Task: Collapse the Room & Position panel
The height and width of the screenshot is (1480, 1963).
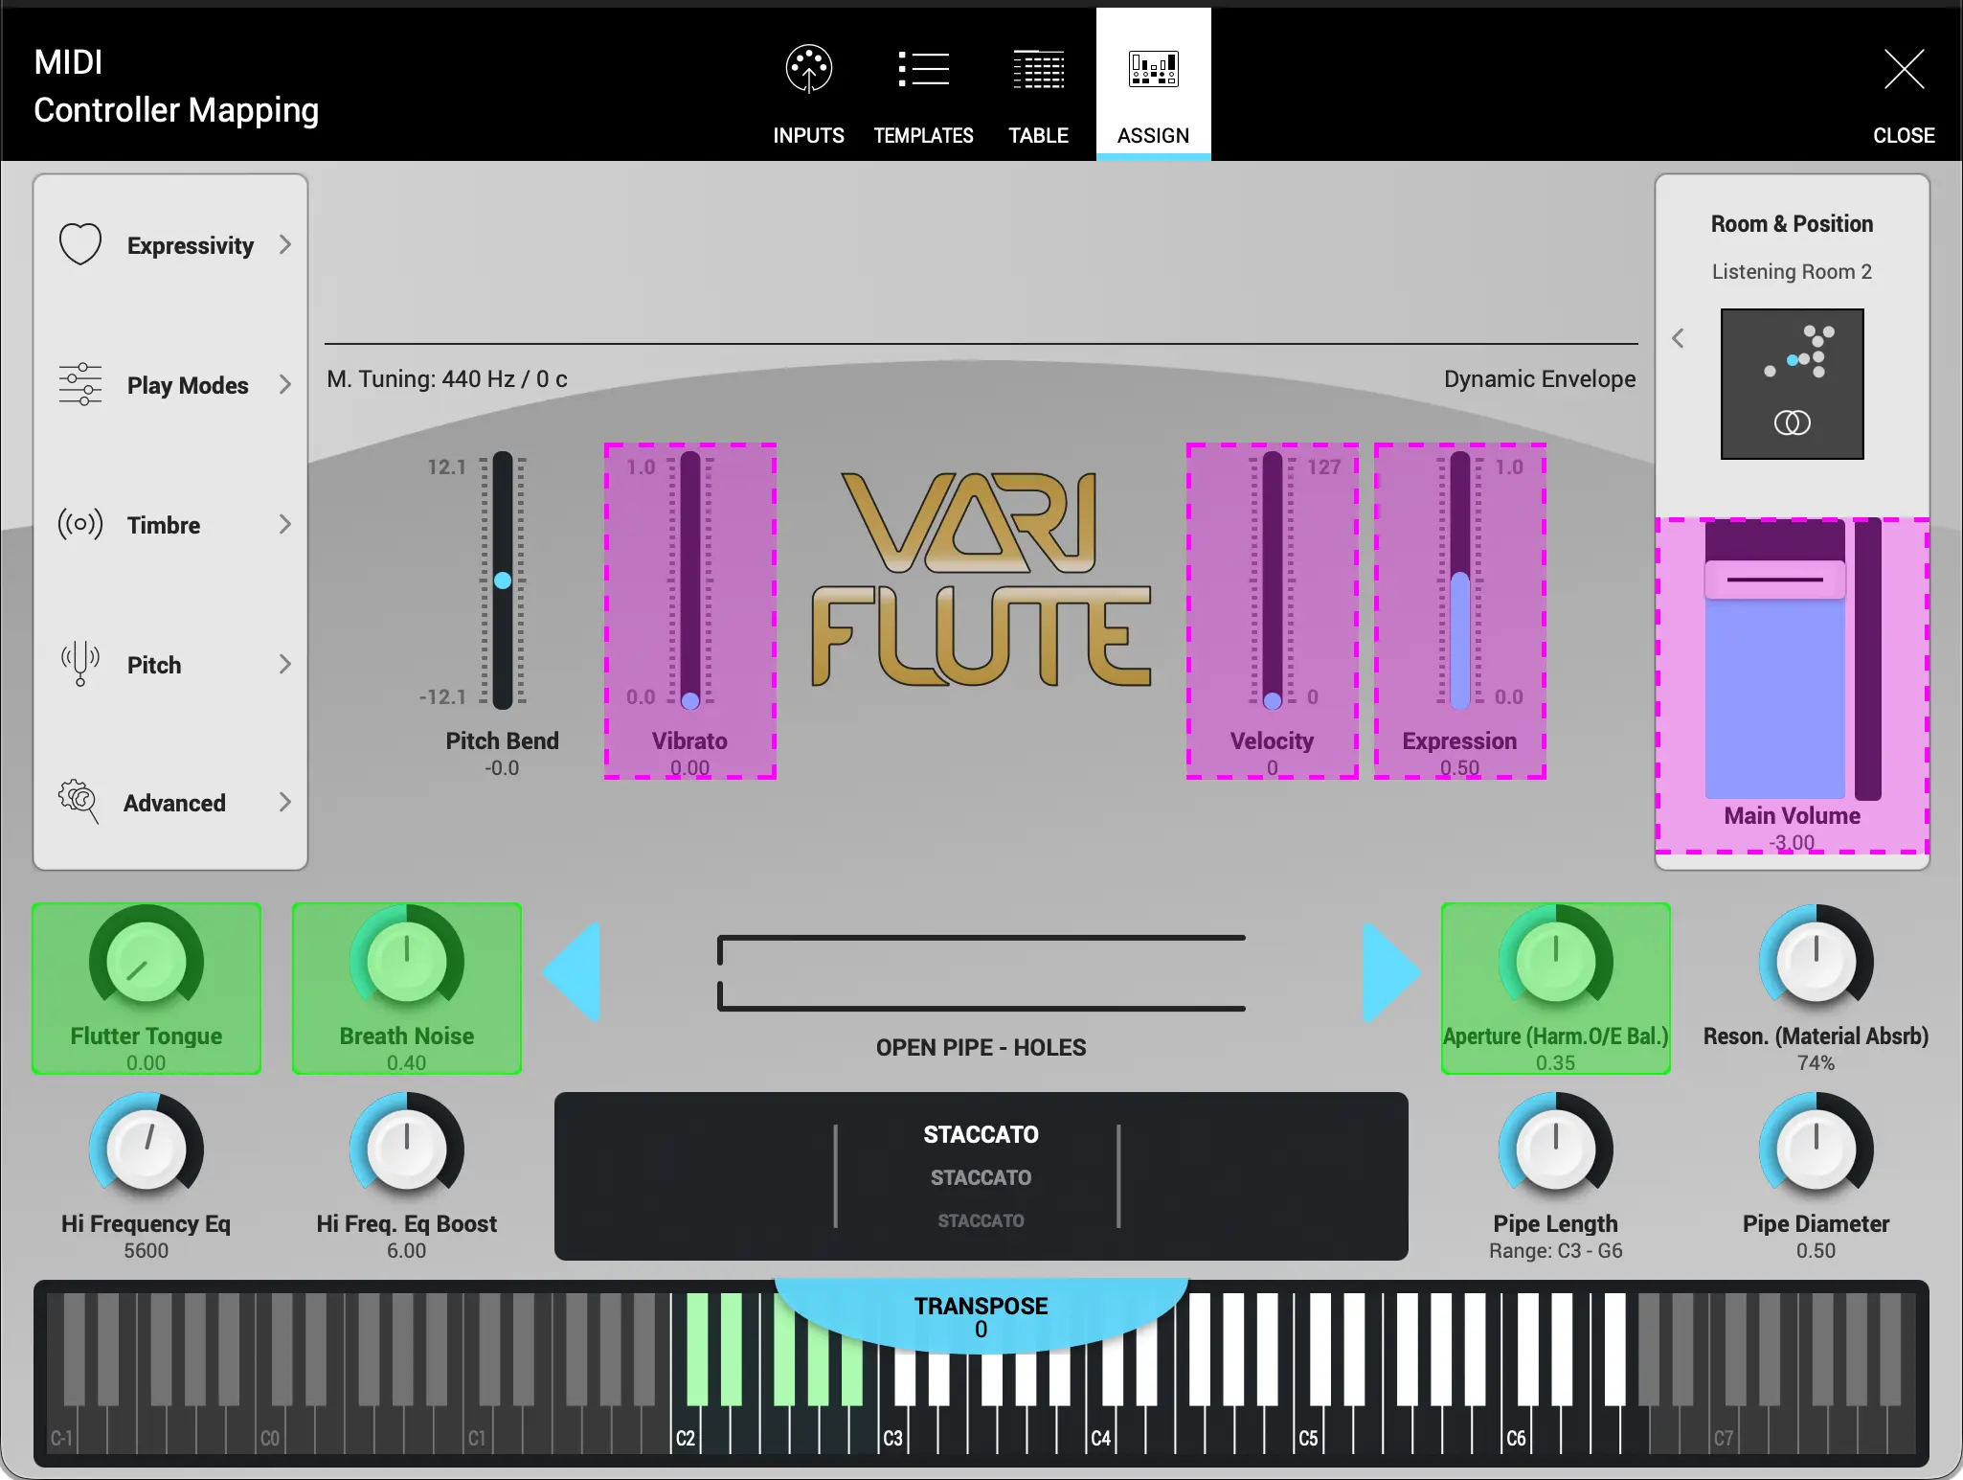Action: 1679,337
